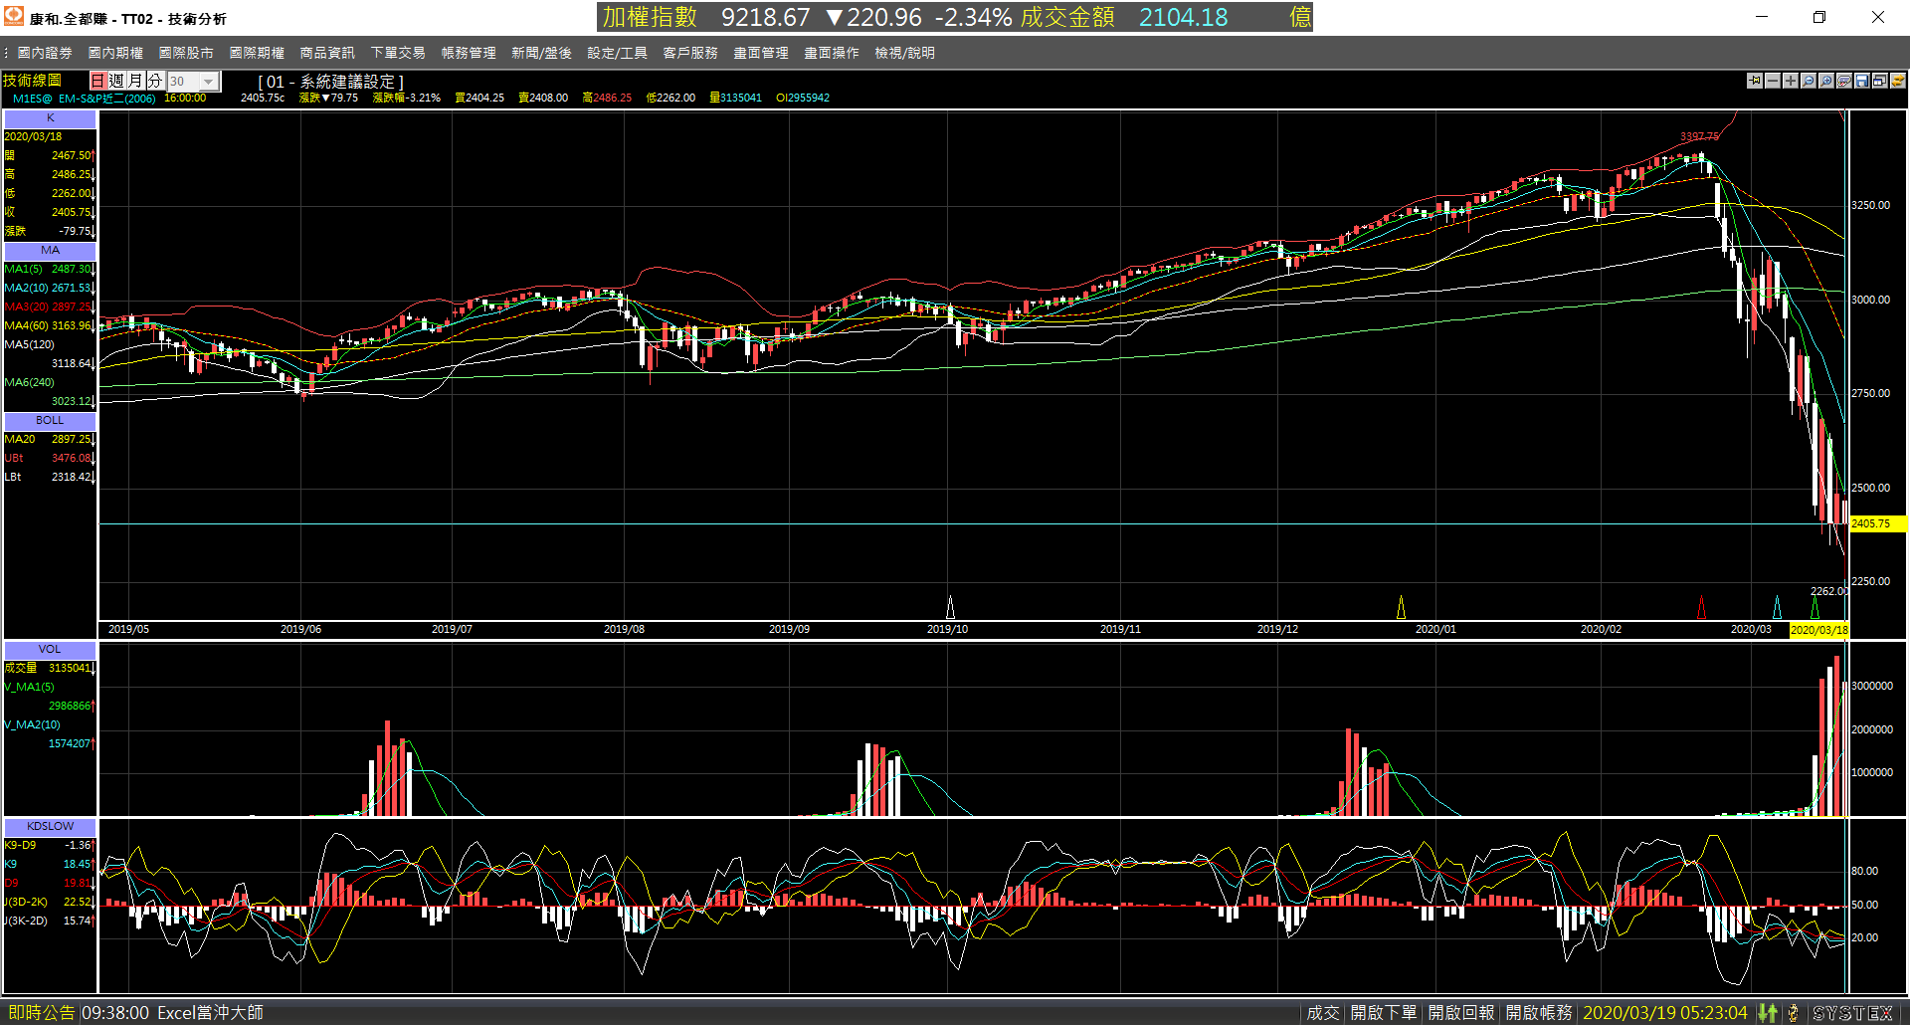Open the 客戶服務 menu

pyautogui.click(x=690, y=53)
